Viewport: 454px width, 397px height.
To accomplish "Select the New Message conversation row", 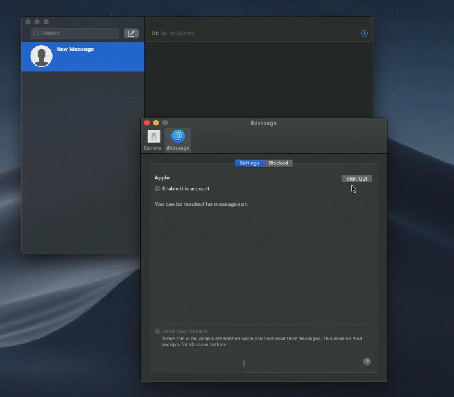I will click(x=83, y=57).
